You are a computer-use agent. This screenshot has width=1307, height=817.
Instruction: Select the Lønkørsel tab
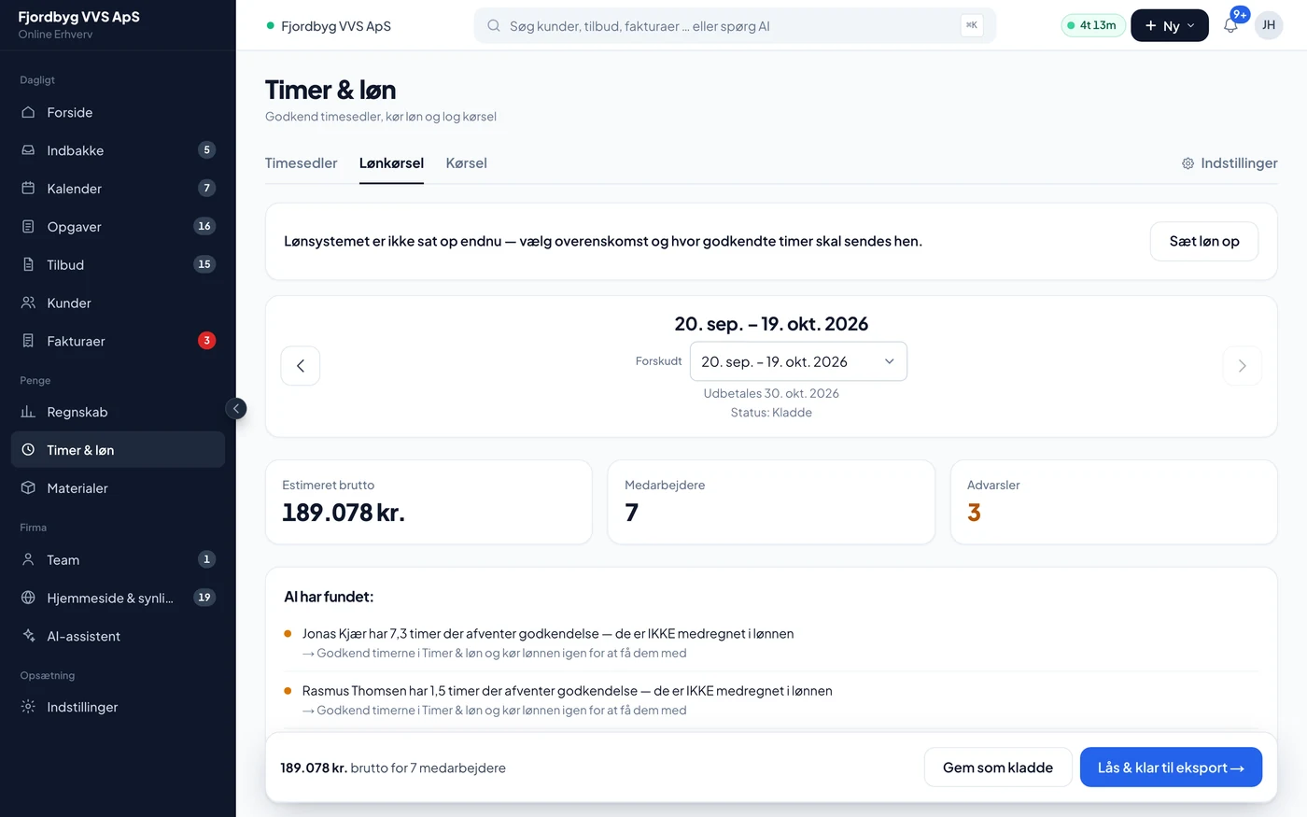click(x=391, y=163)
